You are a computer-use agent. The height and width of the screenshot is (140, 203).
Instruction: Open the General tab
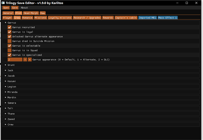pos(8,13)
